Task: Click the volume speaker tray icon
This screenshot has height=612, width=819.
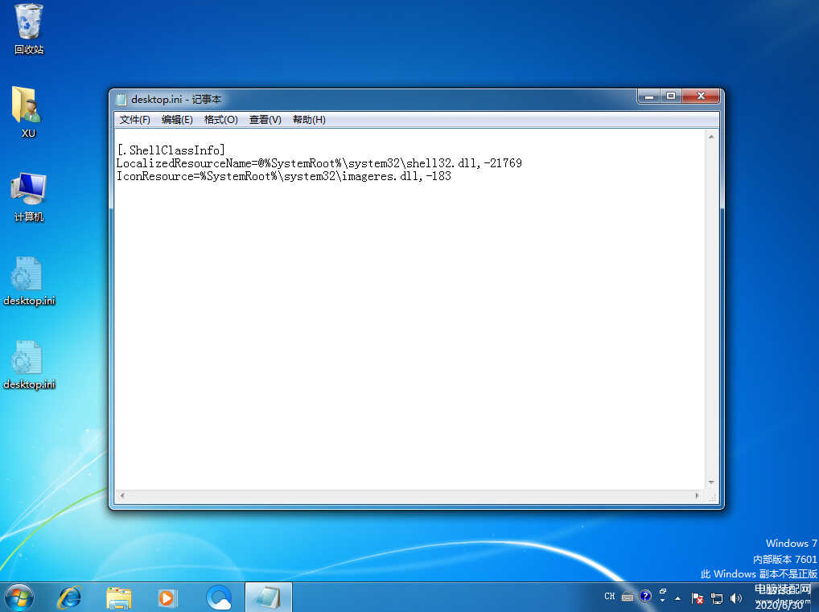Action: coord(736,598)
